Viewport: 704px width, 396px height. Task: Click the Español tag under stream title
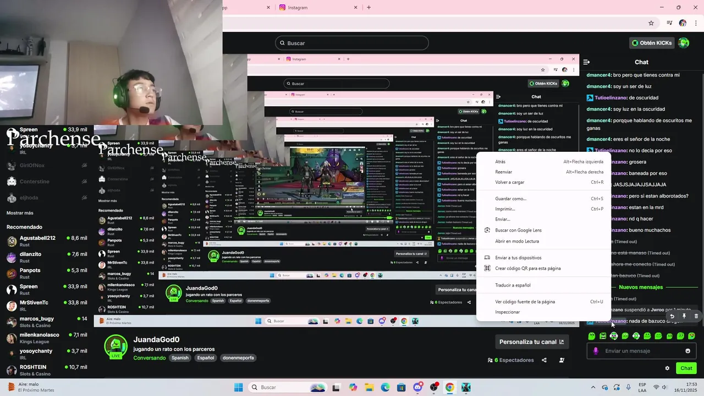click(x=206, y=358)
